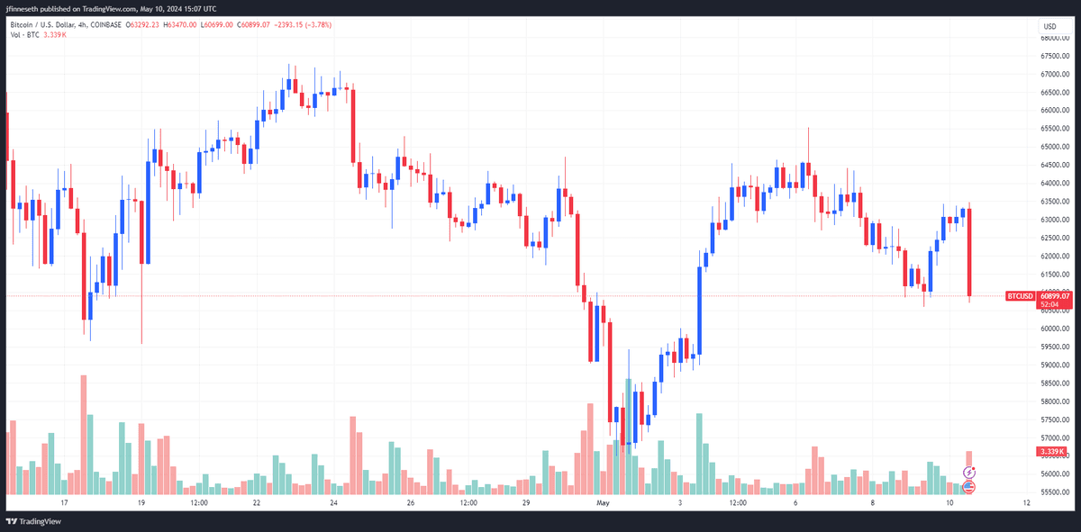The image size is (1081, 532).
Task: Select the May marker on the time axis
Action: (x=603, y=503)
